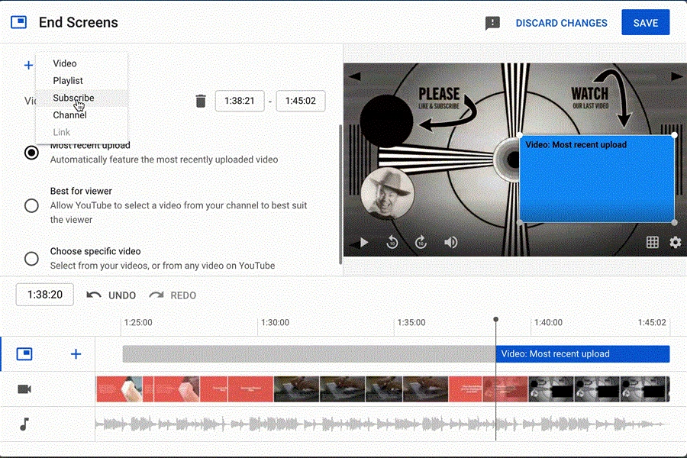Click left arrow at preview corner
687x458 pixels.
(354, 76)
